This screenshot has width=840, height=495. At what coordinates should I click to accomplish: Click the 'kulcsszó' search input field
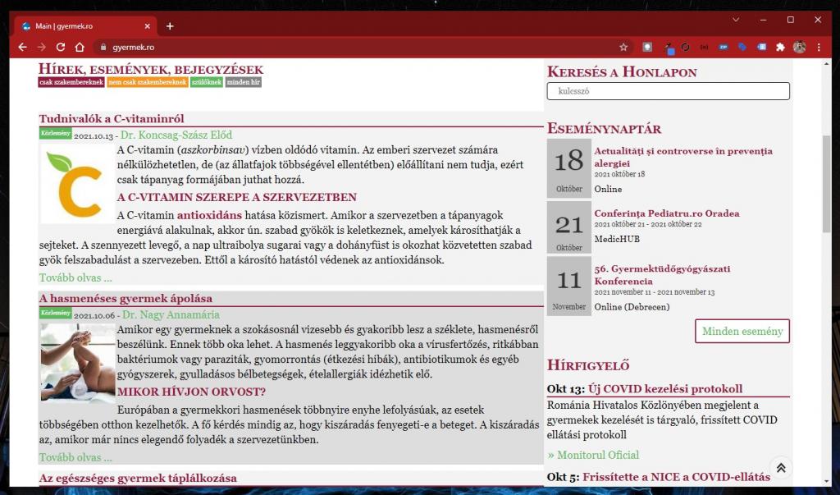(x=668, y=91)
